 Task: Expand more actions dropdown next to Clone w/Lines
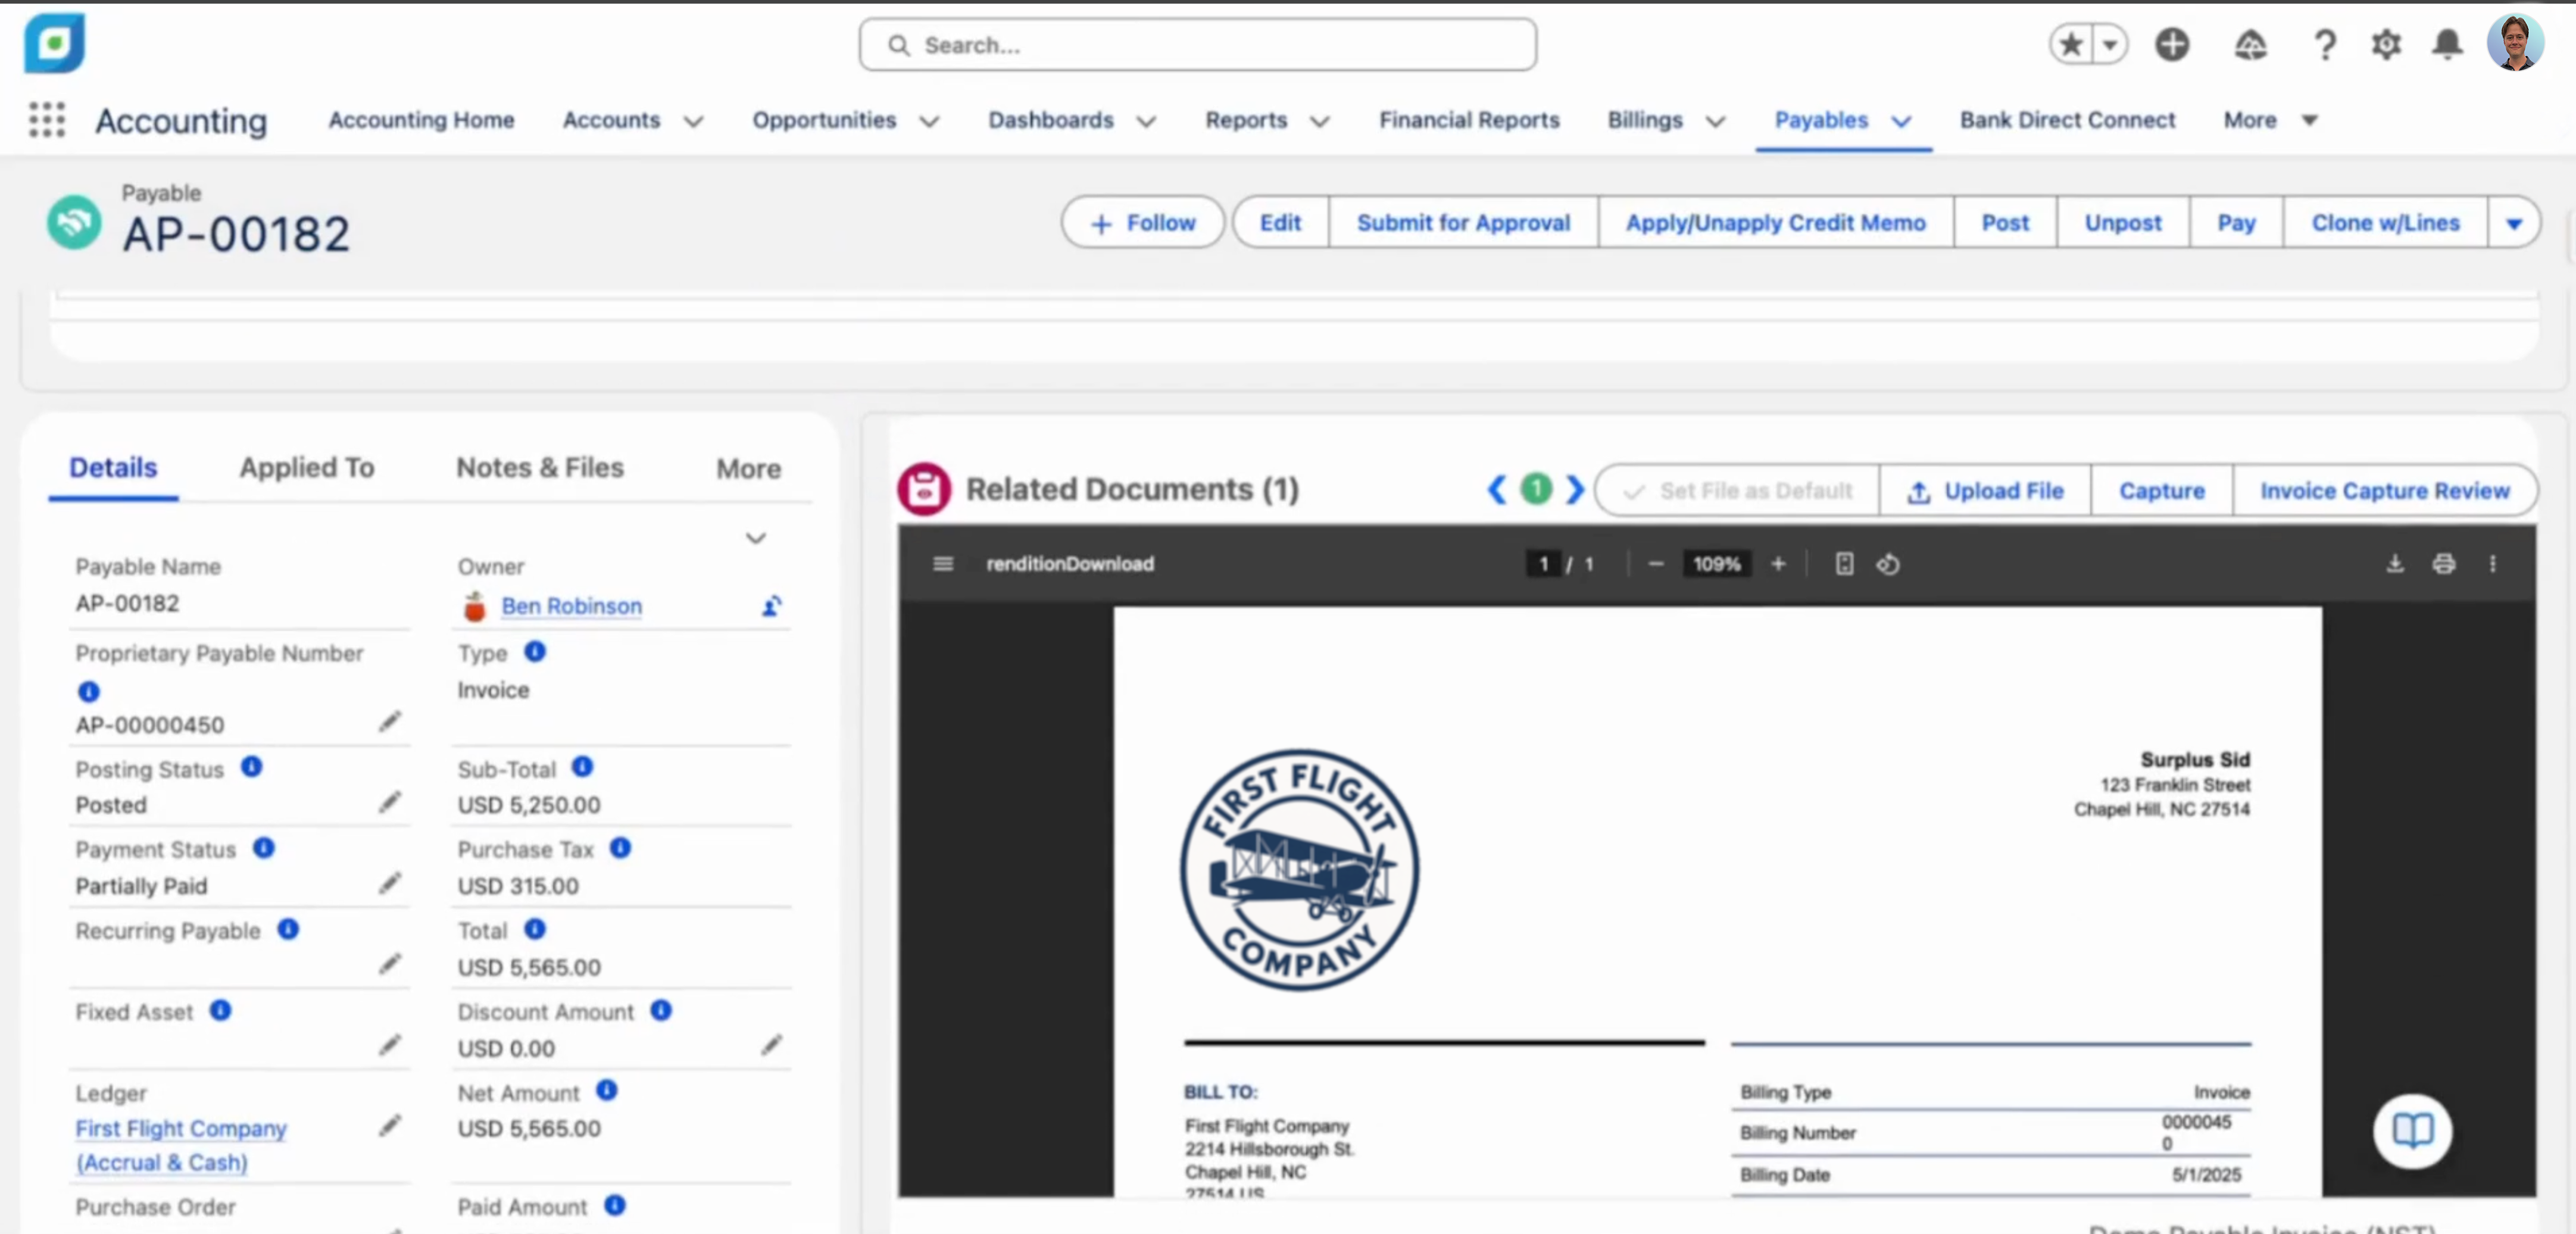[2513, 223]
